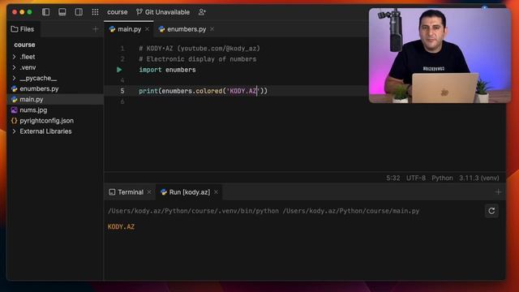Close the main.py tab
This screenshot has width=519, height=292.
(x=148, y=29)
